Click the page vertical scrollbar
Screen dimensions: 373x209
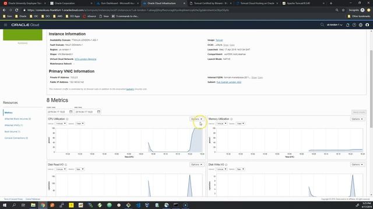[371, 89]
